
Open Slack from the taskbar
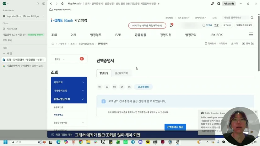96,142
